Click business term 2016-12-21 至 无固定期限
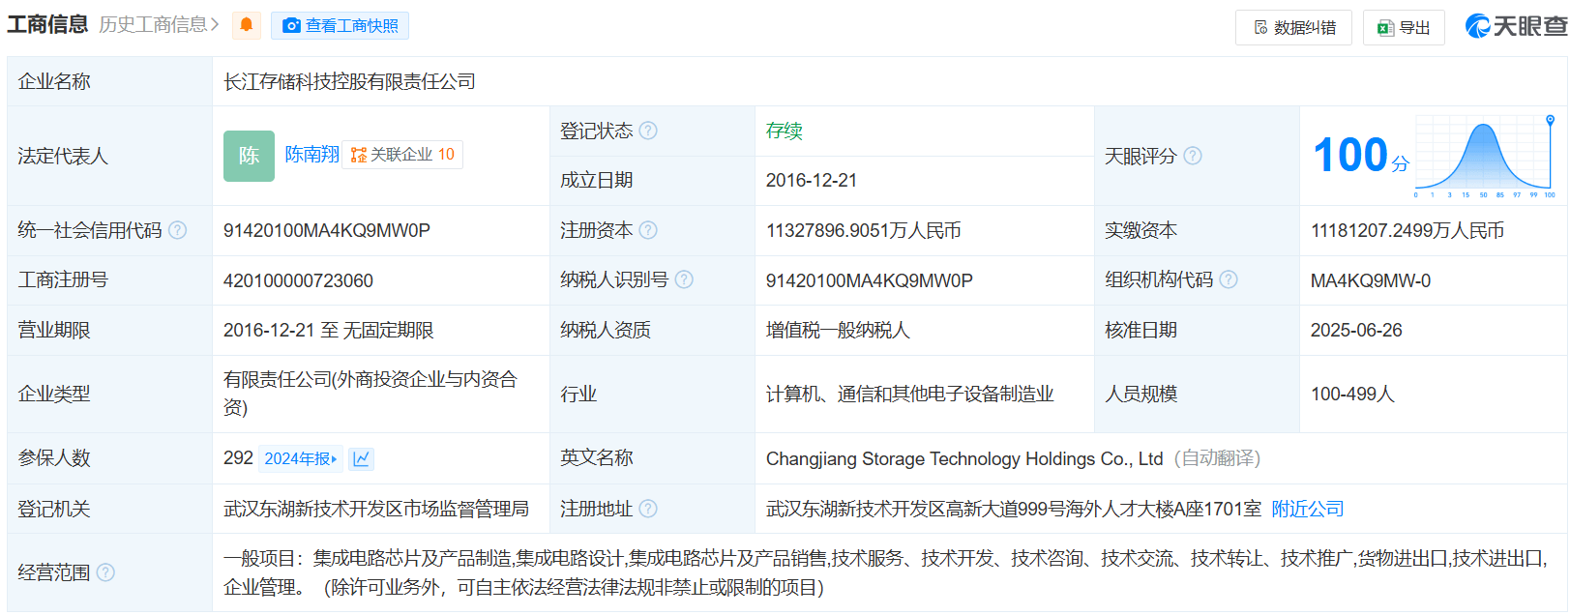This screenshot has height=615, width=1570. (329, 330)
